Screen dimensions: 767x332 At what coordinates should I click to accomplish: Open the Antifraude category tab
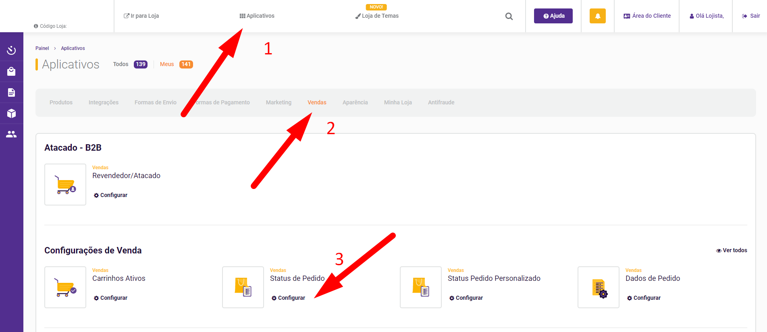coord(441,102)
